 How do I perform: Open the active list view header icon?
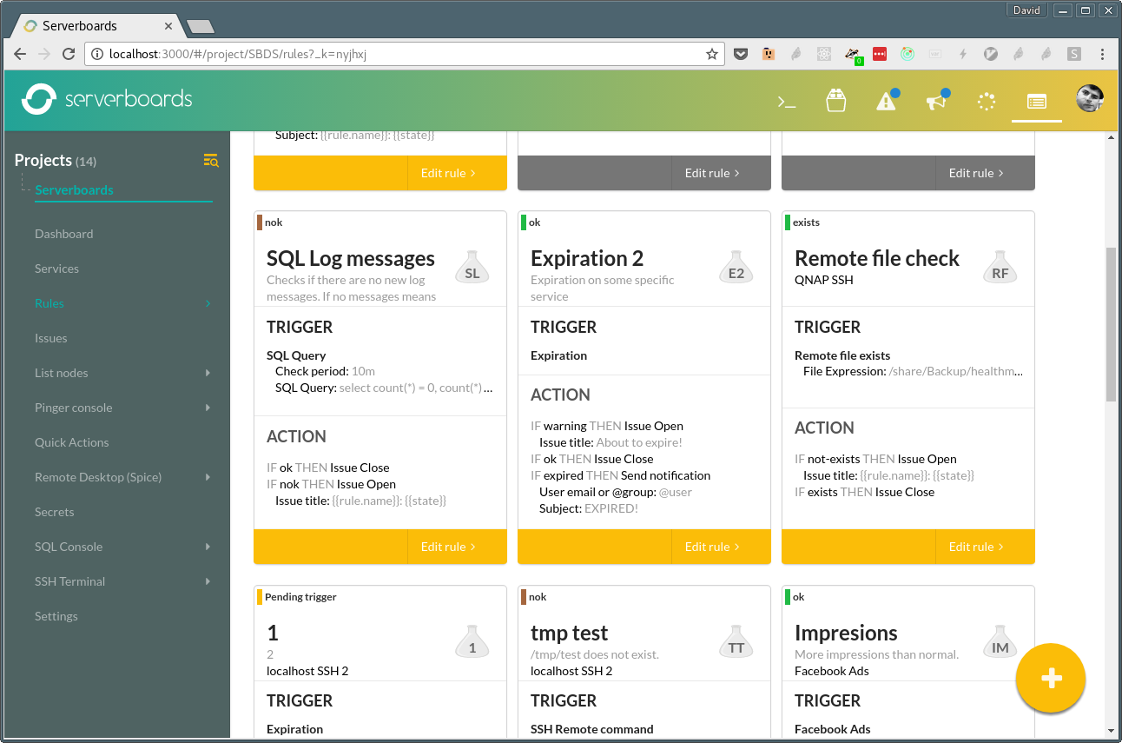click(x=1037, y=102)
